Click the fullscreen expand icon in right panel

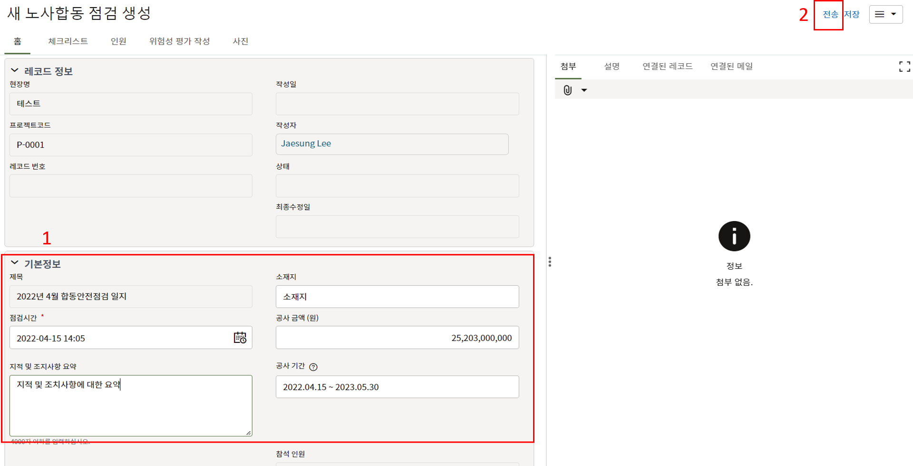[x=904, y=67]
